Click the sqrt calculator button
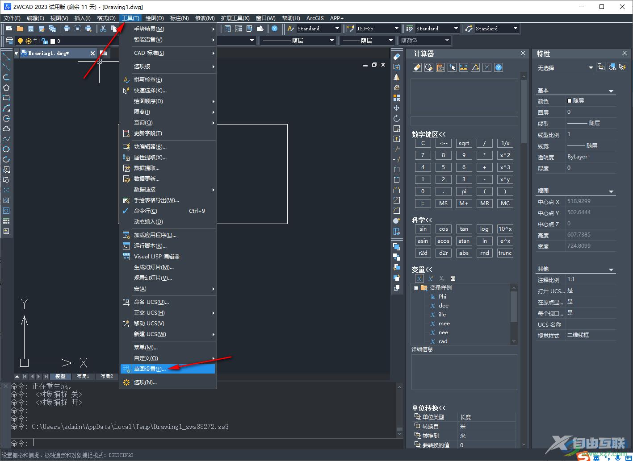Viewport: 633px width, 461px height. coord(464,143)
